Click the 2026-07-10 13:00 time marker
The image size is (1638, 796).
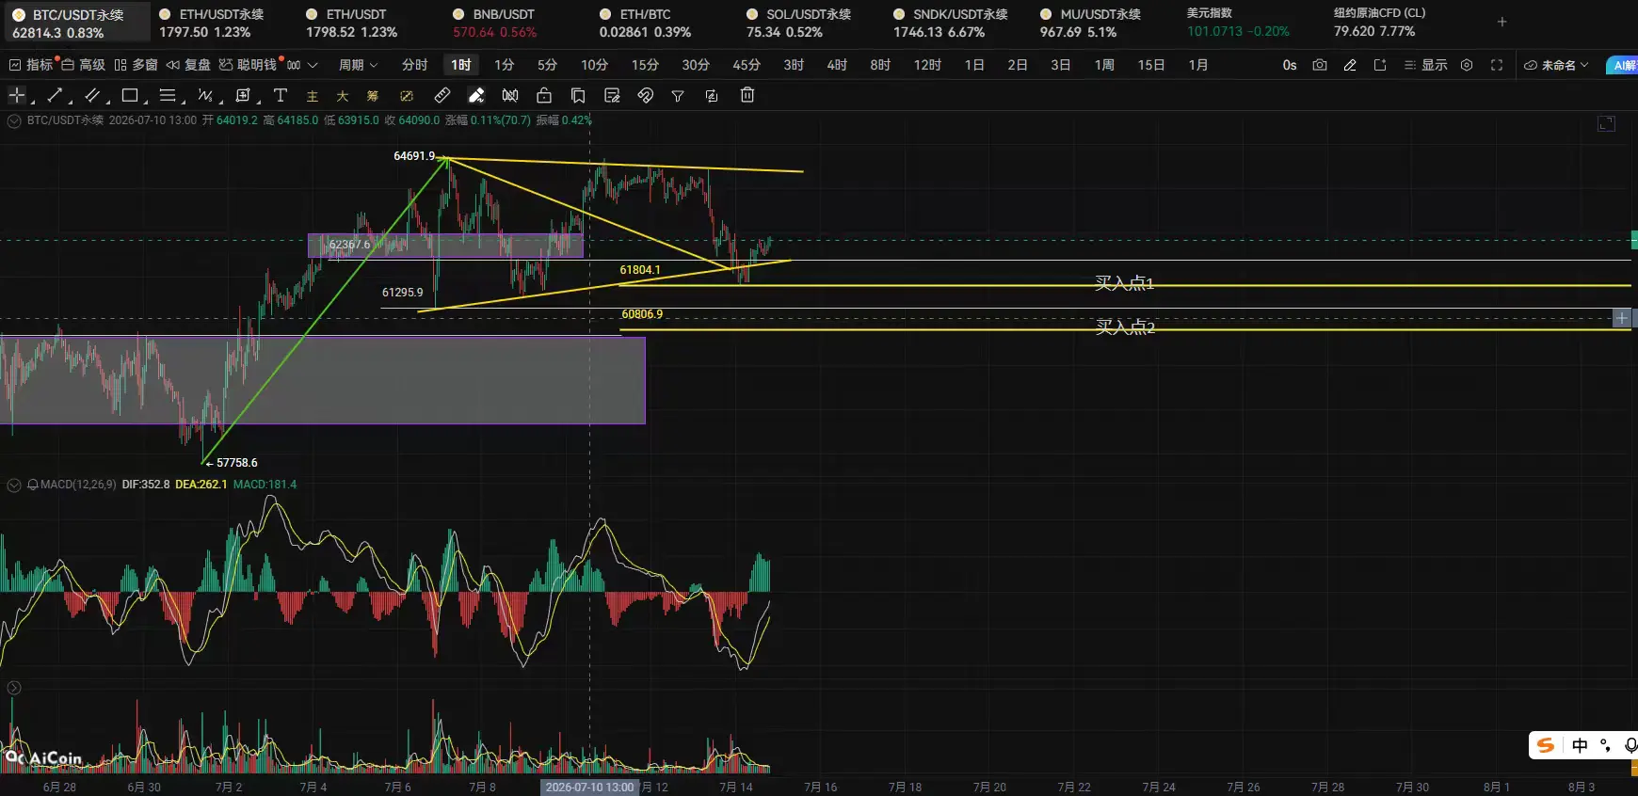pos(590,787)
